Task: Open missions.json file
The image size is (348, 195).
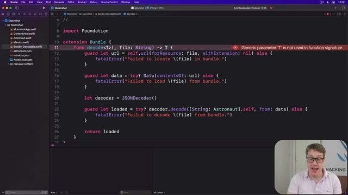Action: click(21, 55)
